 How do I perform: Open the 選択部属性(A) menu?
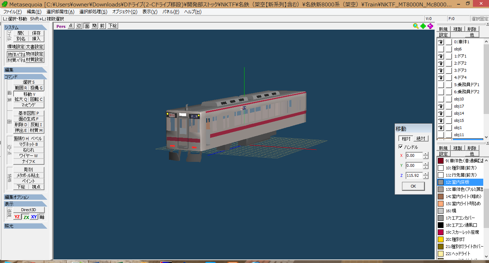pos(60,11)
